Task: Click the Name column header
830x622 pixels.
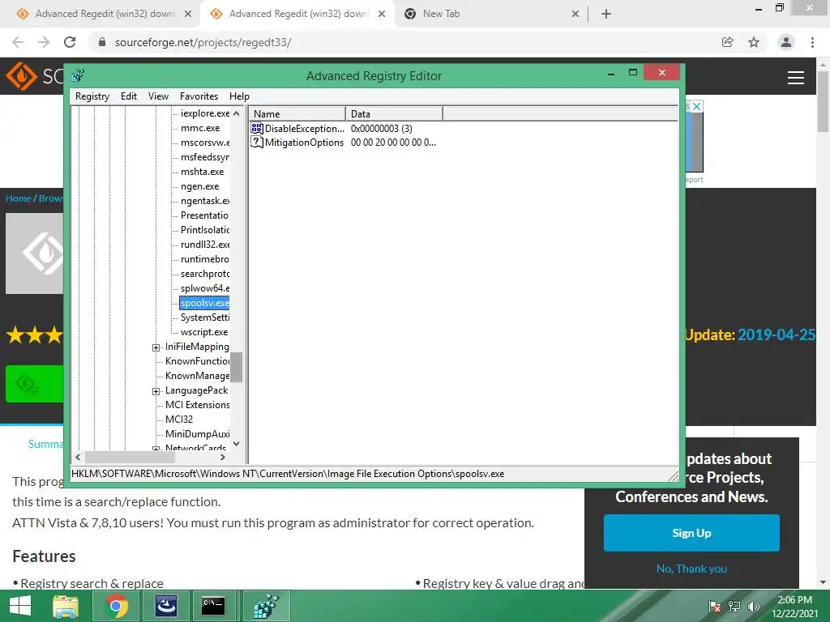Action: point(297,113)
